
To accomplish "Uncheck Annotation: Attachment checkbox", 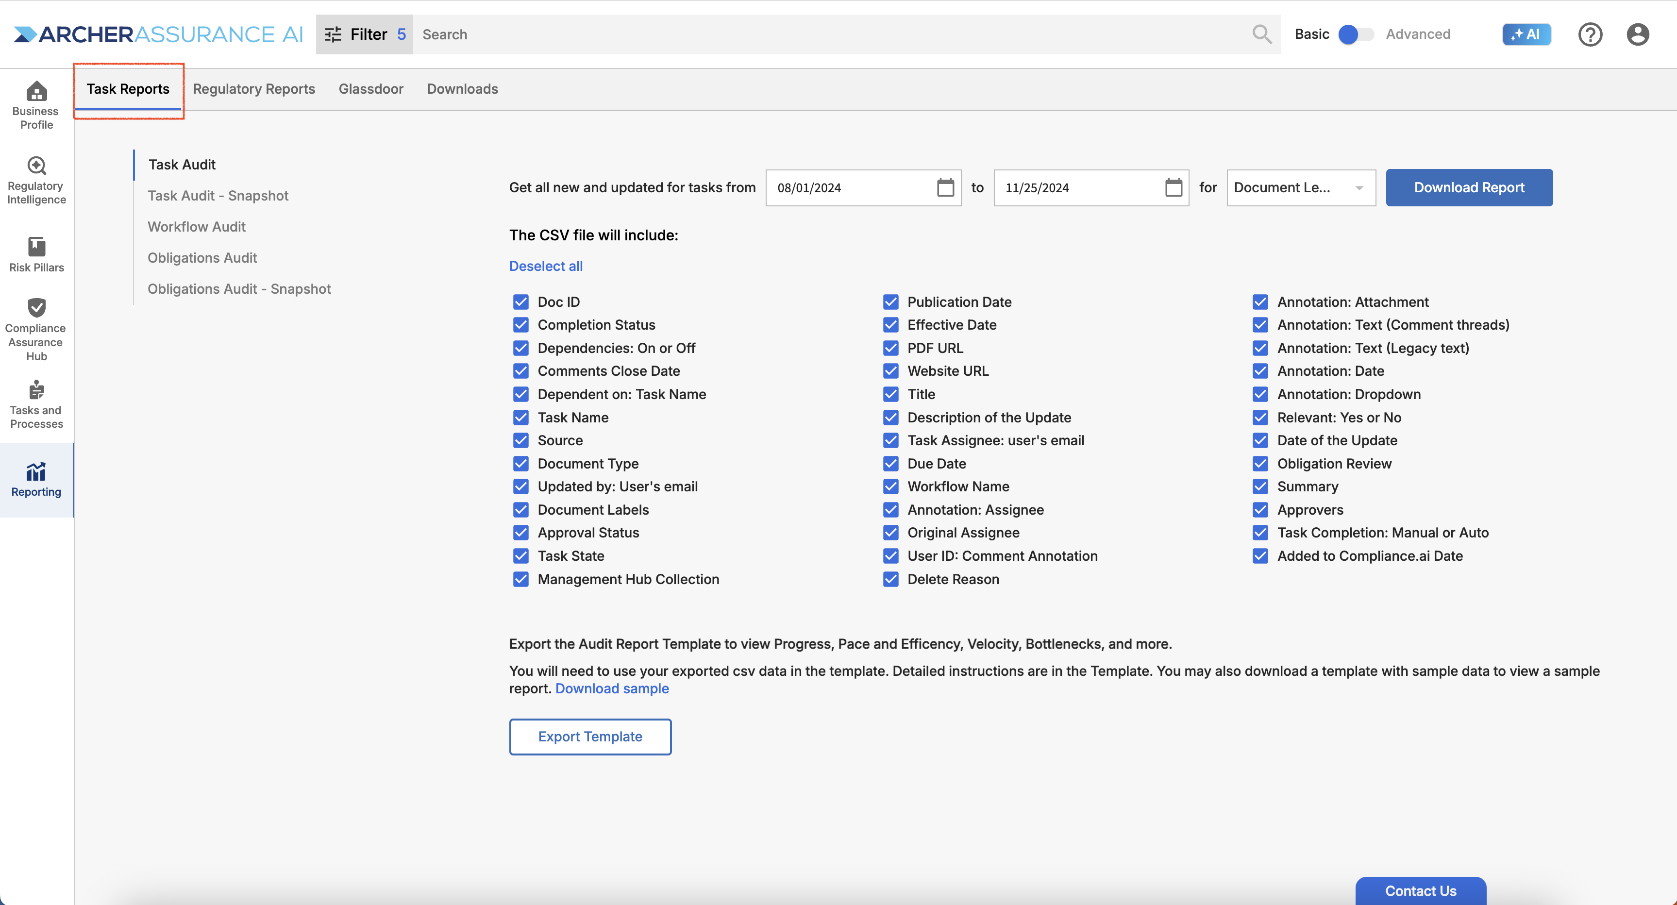I will tap(1260, 302).
